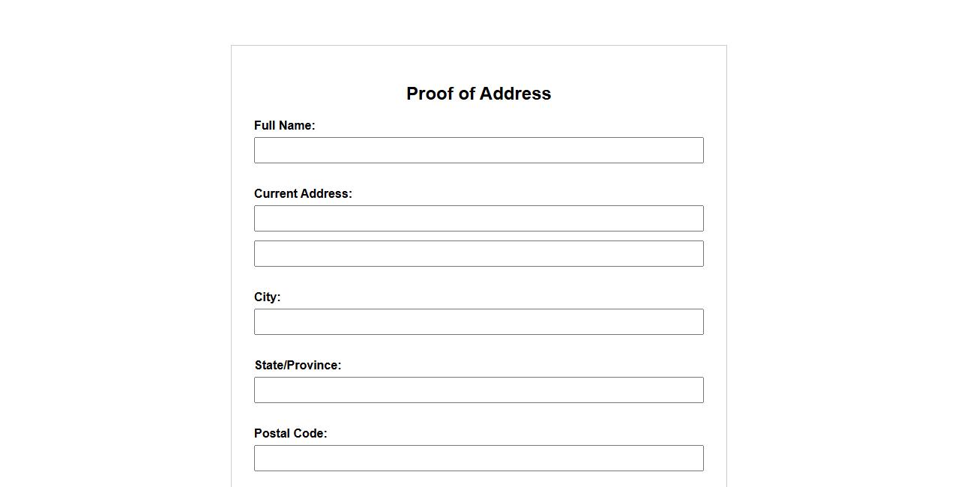Place cursor in the name text box
Viewport: 958px width, 487px height.
tap(478, 150)
